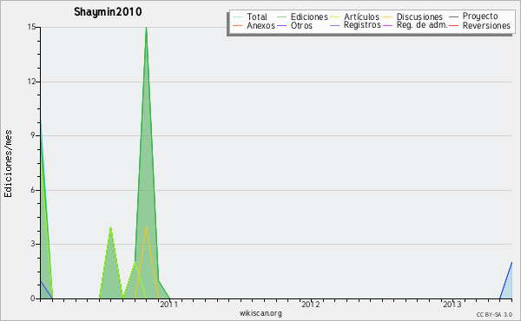Click the Reg. de adm. legend label
Screen dimensions: 521x321
(x=422, y=25)
